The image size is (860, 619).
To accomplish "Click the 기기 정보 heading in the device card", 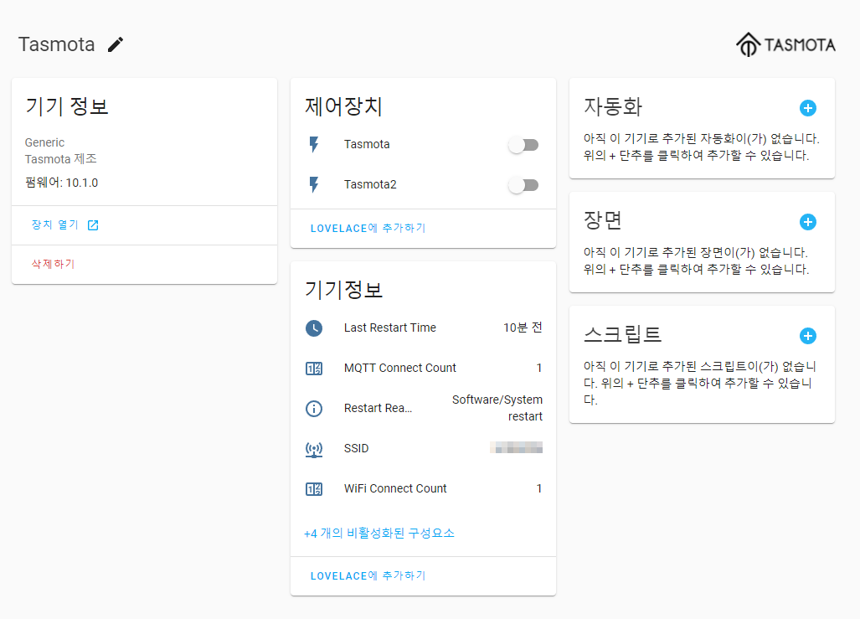I will 67,106.
